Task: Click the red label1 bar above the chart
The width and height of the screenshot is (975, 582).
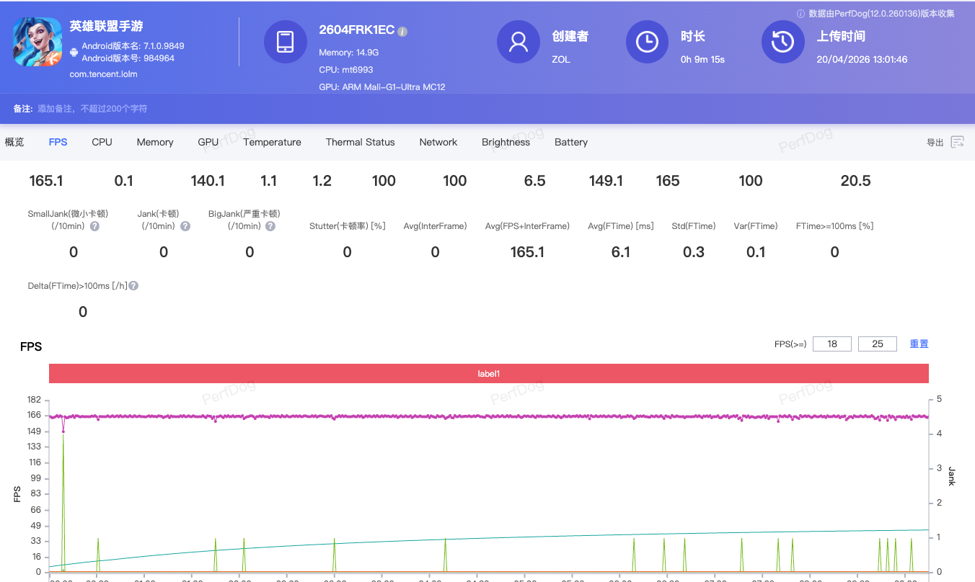Action: (488, 373)
